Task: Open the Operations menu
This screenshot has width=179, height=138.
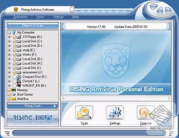Action: [20, 17]
